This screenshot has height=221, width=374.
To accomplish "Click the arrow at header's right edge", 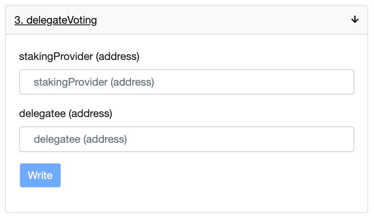I will coord(355,19).
